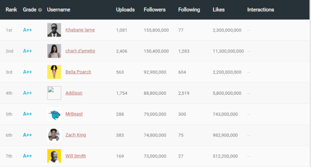Sort by the Likes column header
Image resolution: width=311 pixels, height=167 pixels.
click(219, 9)
